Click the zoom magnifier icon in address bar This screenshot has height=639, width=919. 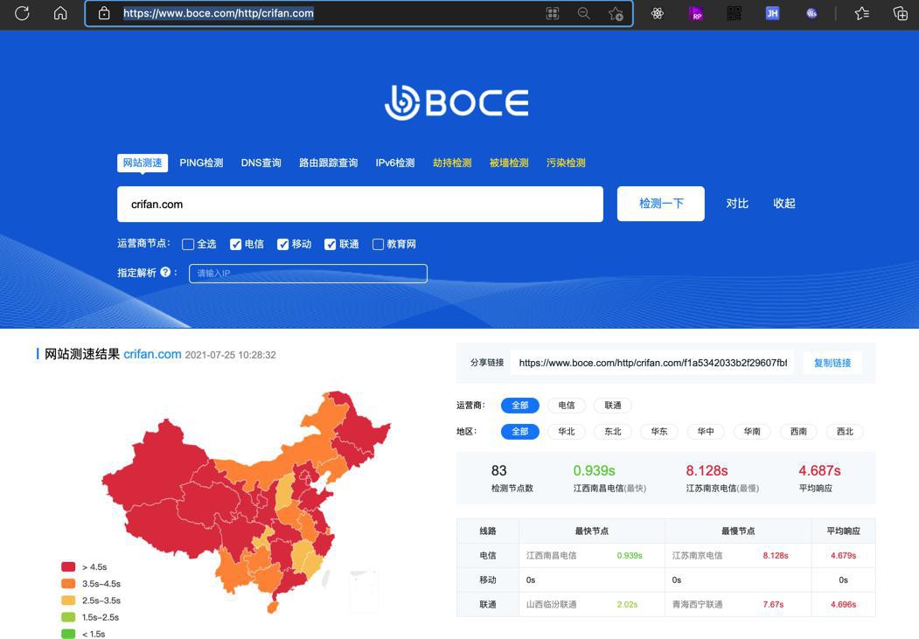584,13
